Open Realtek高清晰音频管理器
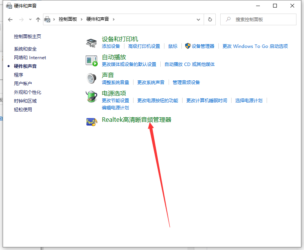The width and height of the screenshot is (304, 250). pyautogui.click(x=137, y=120)
